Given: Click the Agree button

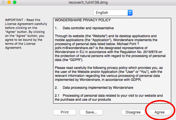Looking at the screenshot, I should coord(160,112).
